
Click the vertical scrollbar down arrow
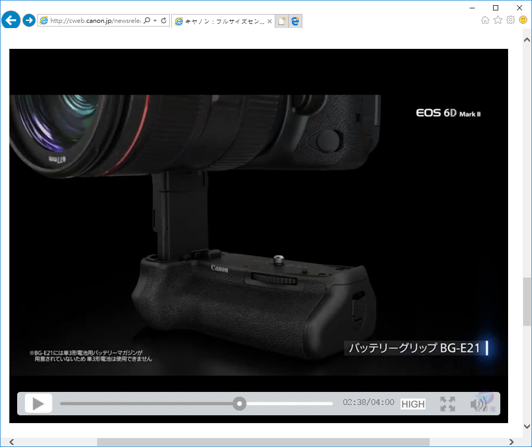527,426
